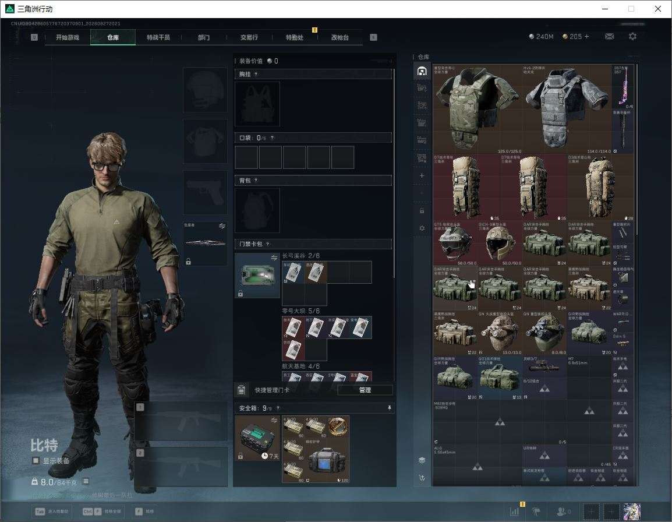Open help for 安全箱 section
Image resolution: width=672 pixels, height=522 pixels.
[x=278, y=408]
